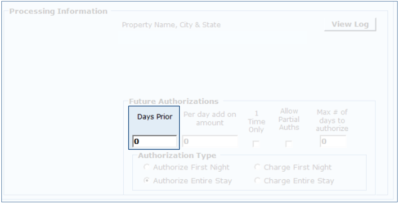Click the Property Name, City & State text
This screenshot has height=204, width=399.
[x=171, y=25]
